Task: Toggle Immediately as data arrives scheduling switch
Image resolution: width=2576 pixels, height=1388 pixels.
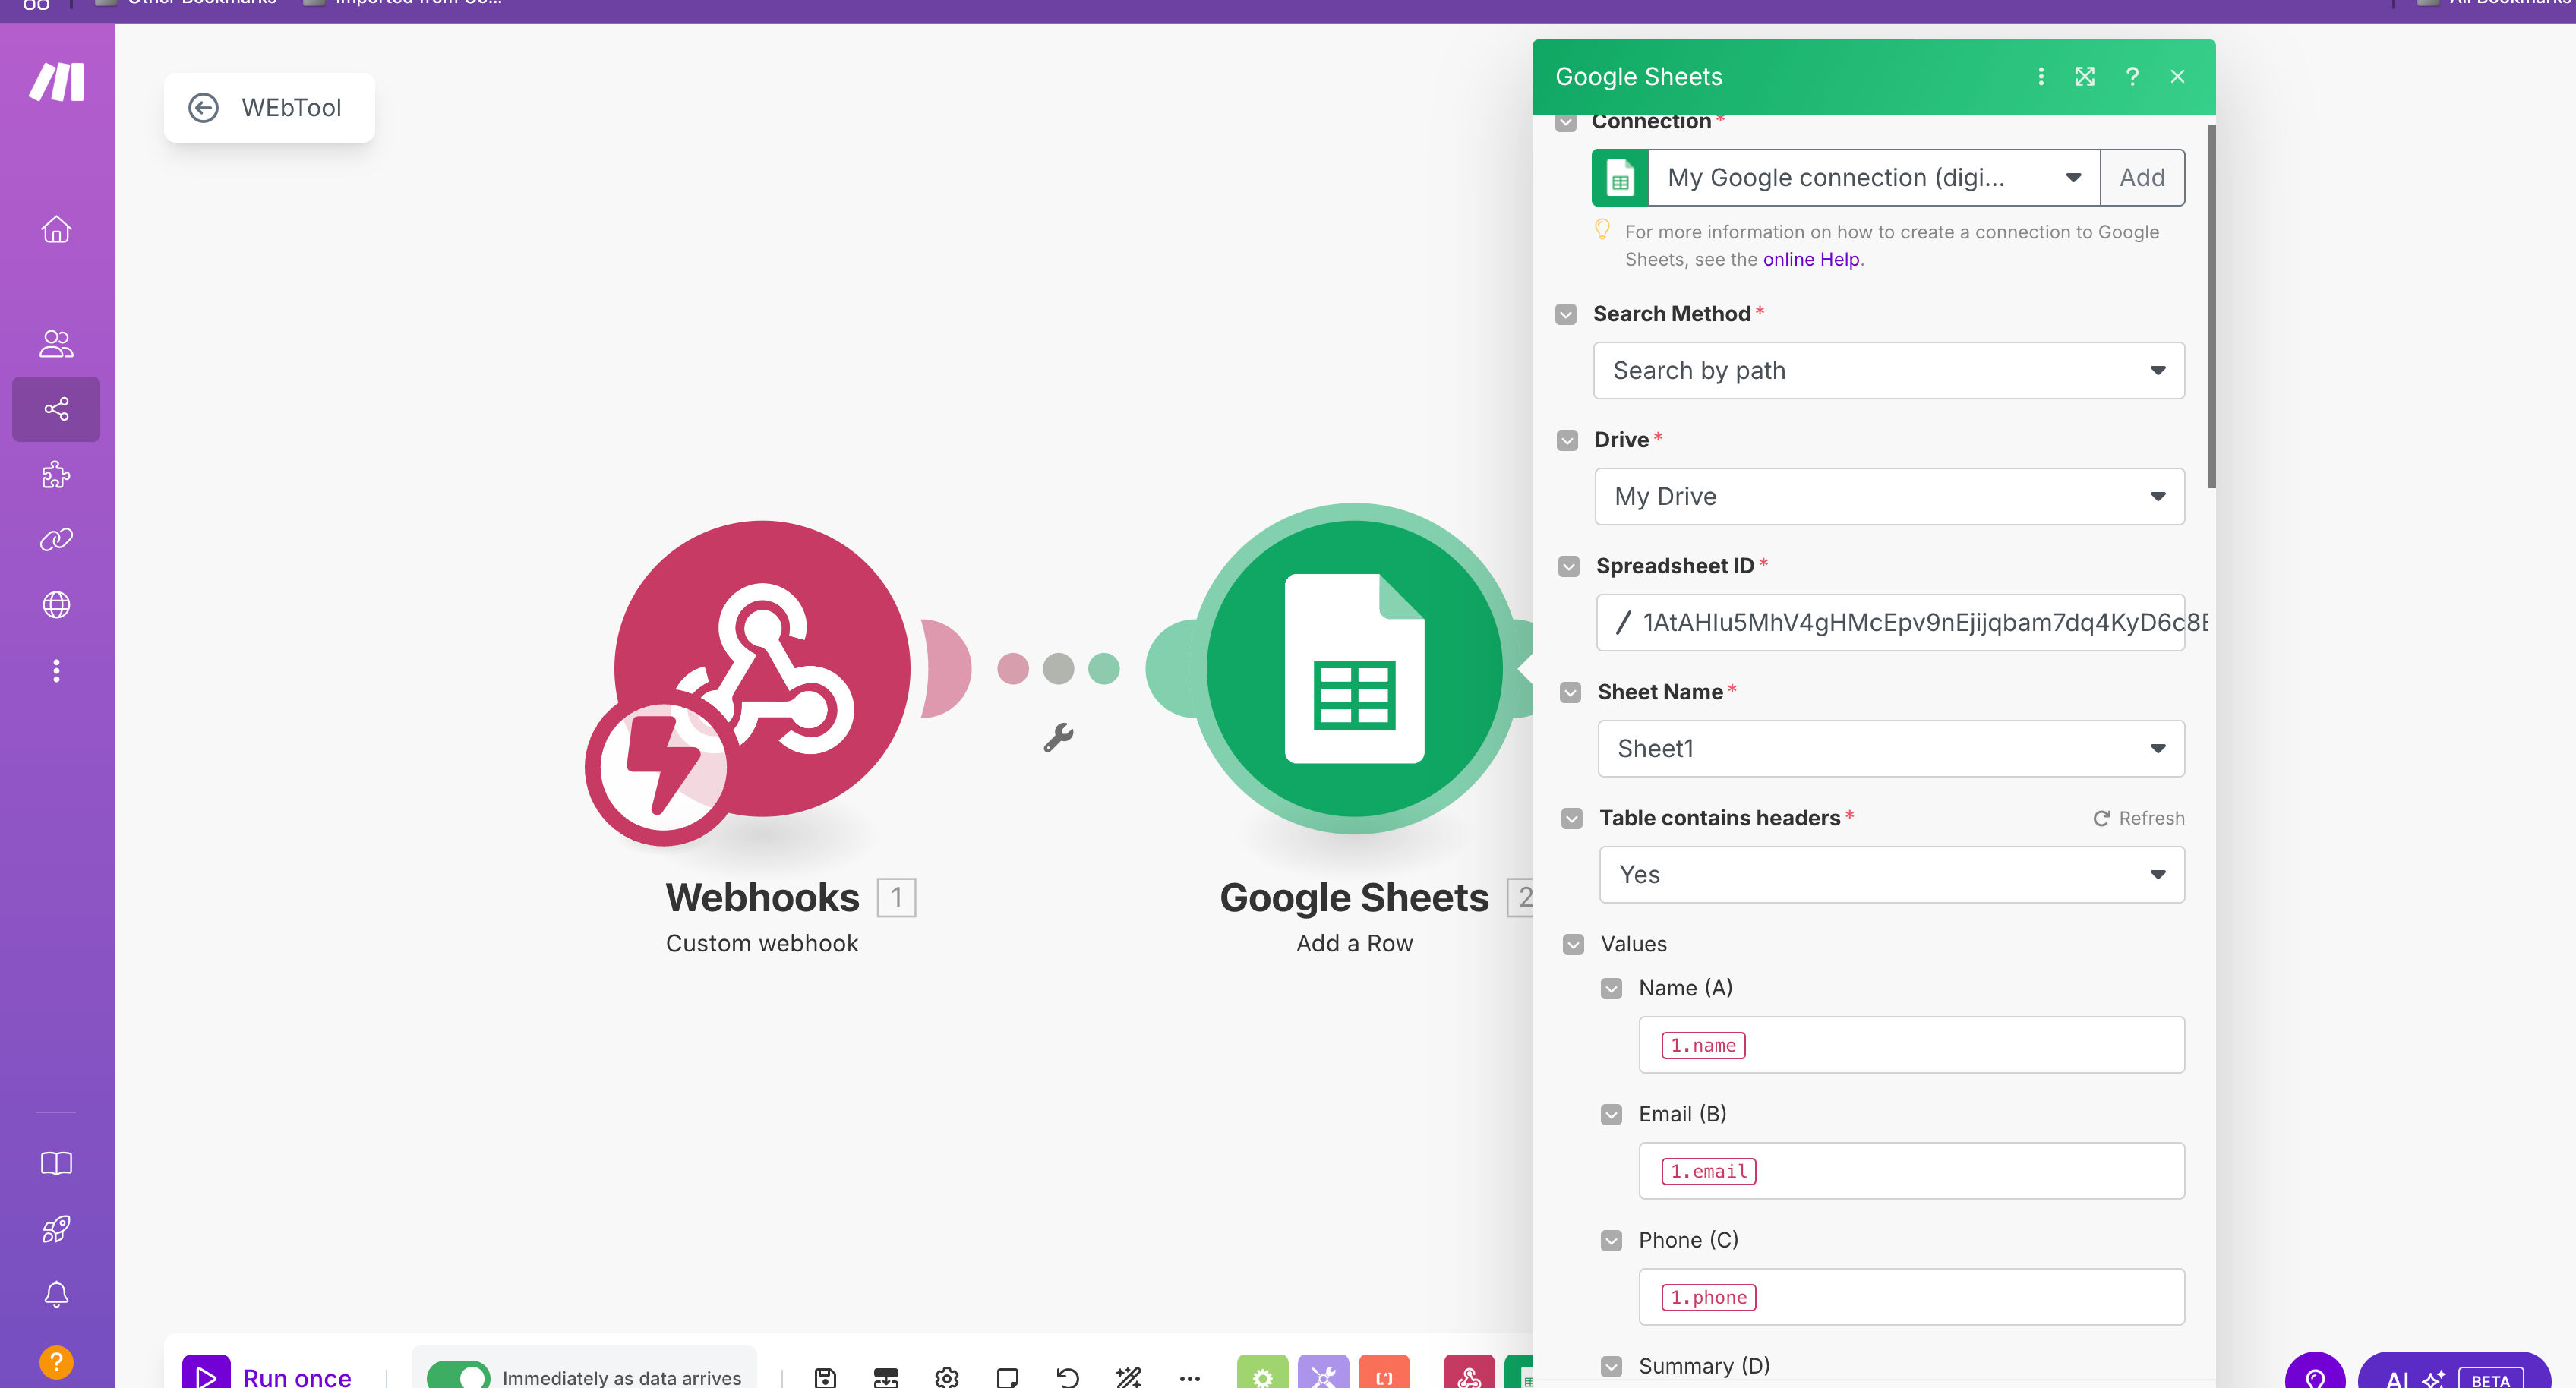Action: click(458, 1376)
